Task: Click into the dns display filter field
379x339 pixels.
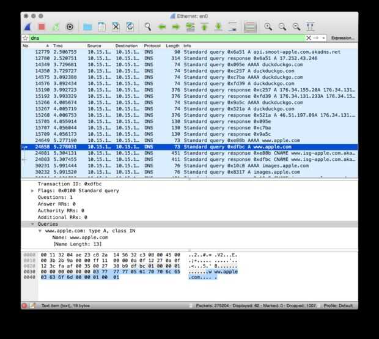Action: (x=167, y=38)
